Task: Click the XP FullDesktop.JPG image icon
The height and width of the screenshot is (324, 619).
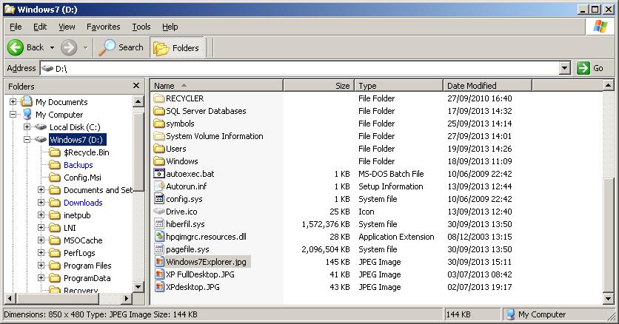Action: click(158, 274)
